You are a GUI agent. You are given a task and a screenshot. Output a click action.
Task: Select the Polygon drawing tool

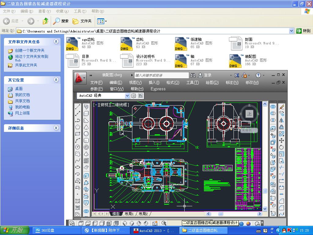pyautogui.click(x=78, y=127)
